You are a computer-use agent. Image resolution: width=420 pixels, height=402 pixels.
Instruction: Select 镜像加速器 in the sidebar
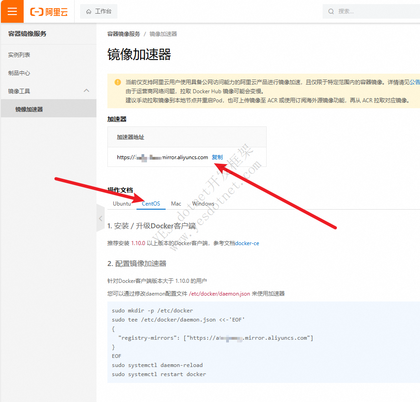[x=49, y=109]
